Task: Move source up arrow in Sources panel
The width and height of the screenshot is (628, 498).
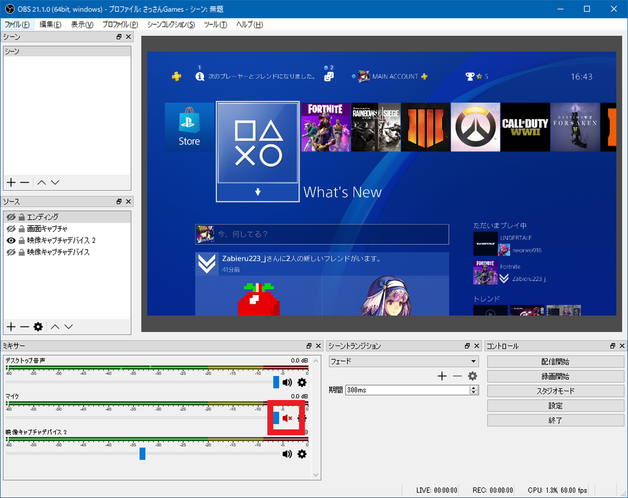Action: [x=55, y=327]
